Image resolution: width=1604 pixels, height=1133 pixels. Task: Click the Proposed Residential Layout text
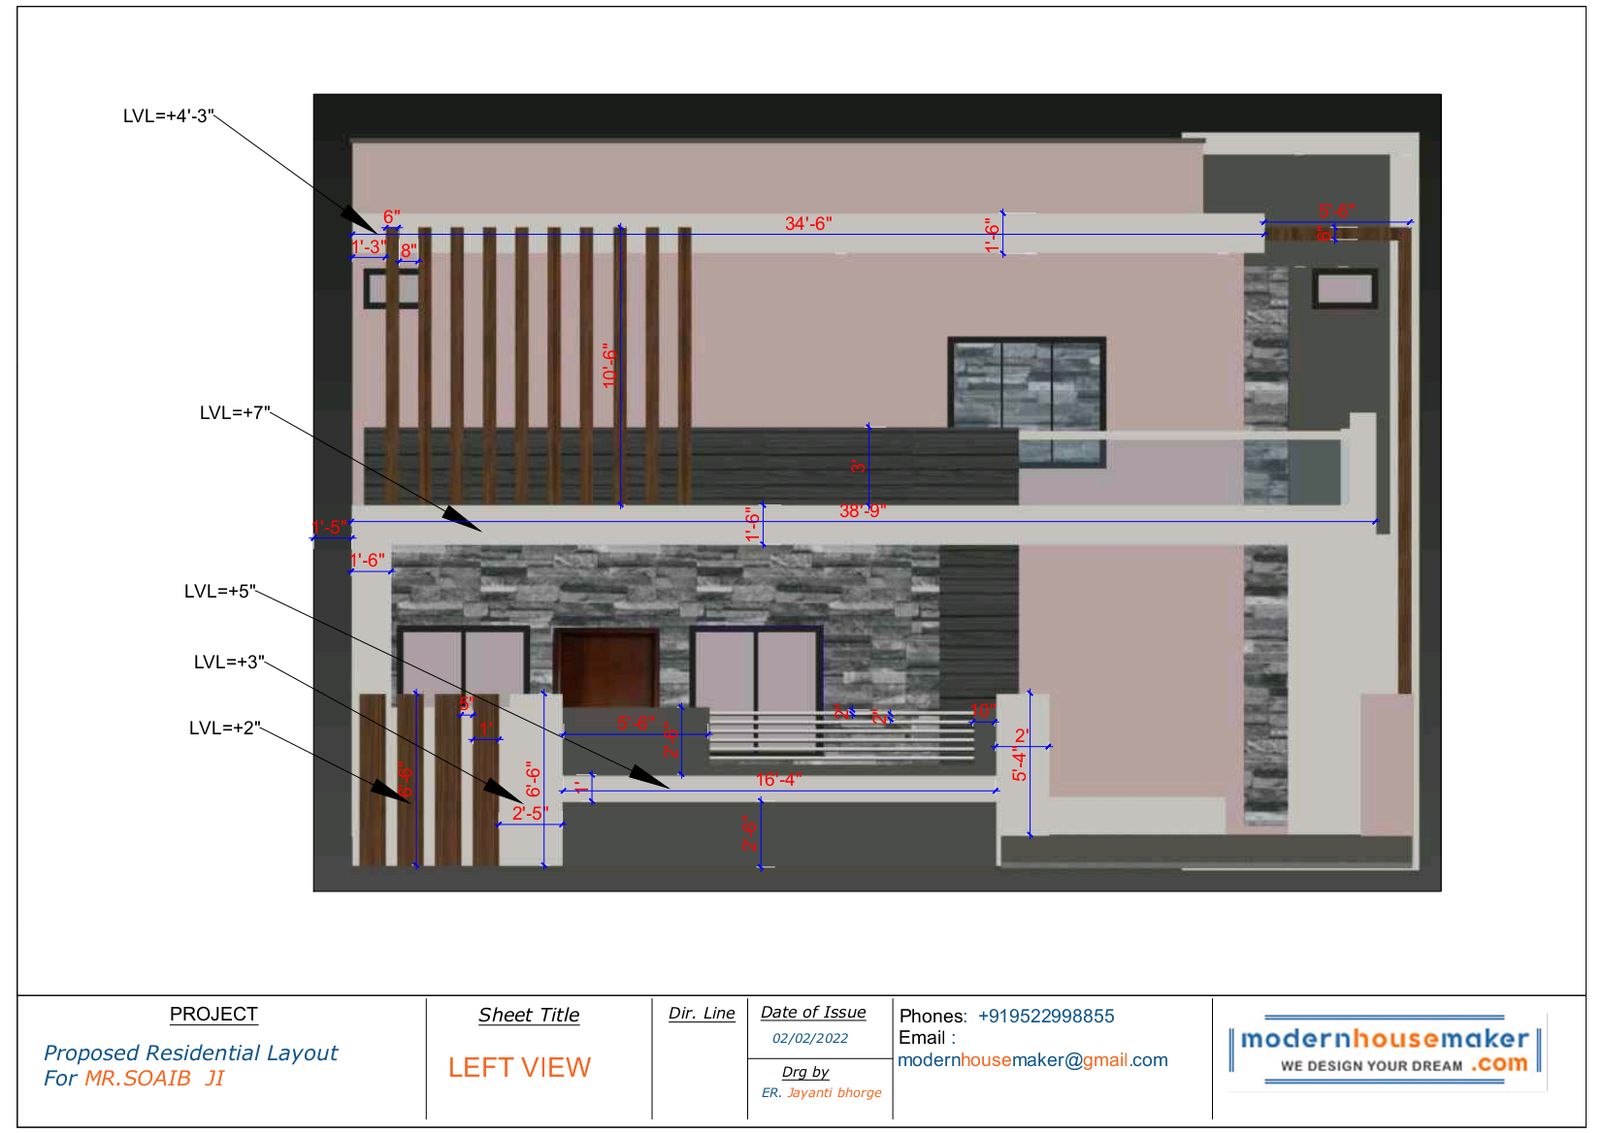190,1053
